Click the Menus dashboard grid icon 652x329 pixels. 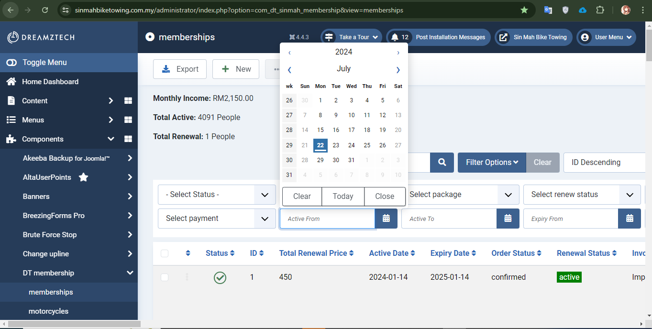[128, 120]
